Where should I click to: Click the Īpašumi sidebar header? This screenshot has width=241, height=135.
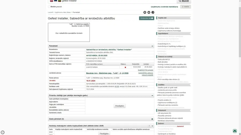[174, 124]
